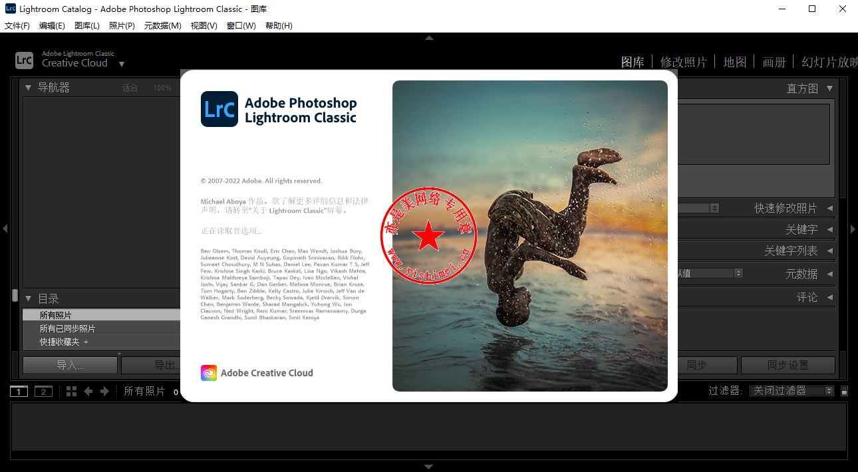Click the splash screen artwork image
This screenshot has width=858, height=472.
click(x=530, y=236)
